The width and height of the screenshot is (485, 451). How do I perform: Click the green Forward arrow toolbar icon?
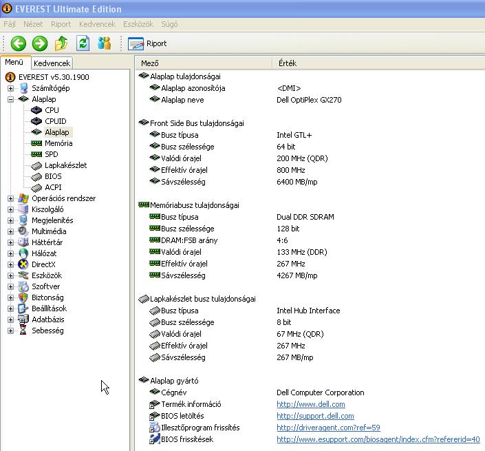(40, 43)
